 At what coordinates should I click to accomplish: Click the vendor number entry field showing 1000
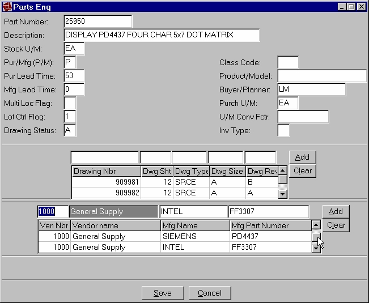coord(53,212)
